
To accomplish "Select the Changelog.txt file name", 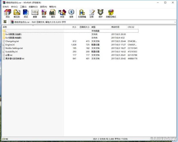I will pyautogui.click(x=12, y=41).
